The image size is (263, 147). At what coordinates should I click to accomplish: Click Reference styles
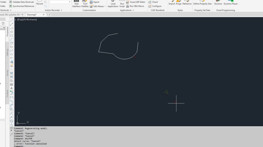point(187,3)
